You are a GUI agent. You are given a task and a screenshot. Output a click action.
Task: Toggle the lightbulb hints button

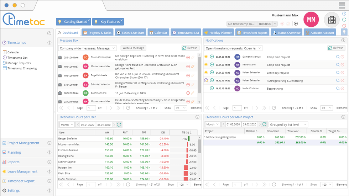pos(344,32)
